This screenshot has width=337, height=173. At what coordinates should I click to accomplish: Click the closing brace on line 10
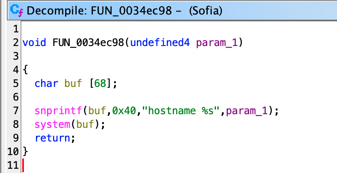point(25,151)
